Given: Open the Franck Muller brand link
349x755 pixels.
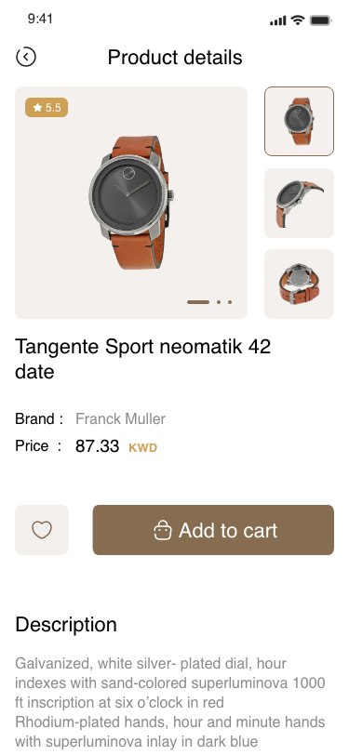Looking at the screenshot, I should coord(120,419).
